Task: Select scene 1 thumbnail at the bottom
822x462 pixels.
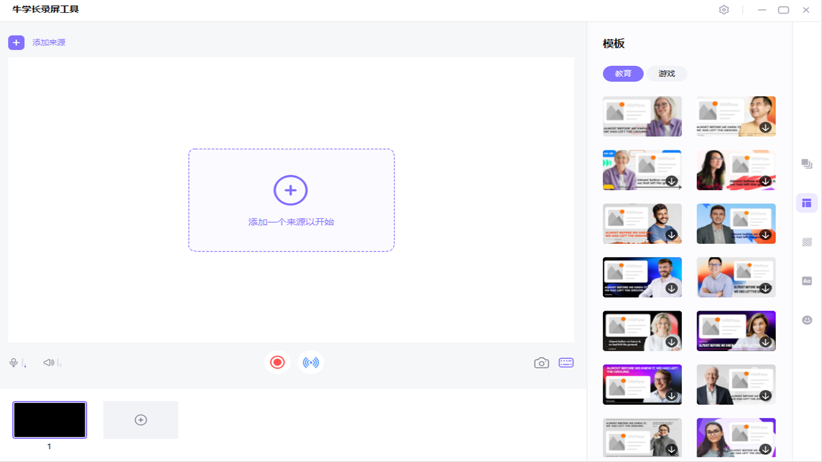Action: click(49, 420)
